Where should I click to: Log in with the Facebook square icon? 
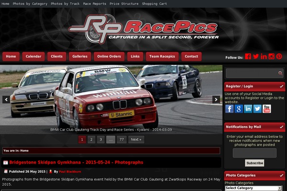coord(229,109)
